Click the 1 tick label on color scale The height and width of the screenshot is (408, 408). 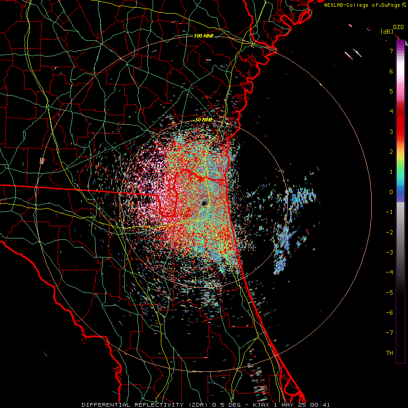(391, 172)
